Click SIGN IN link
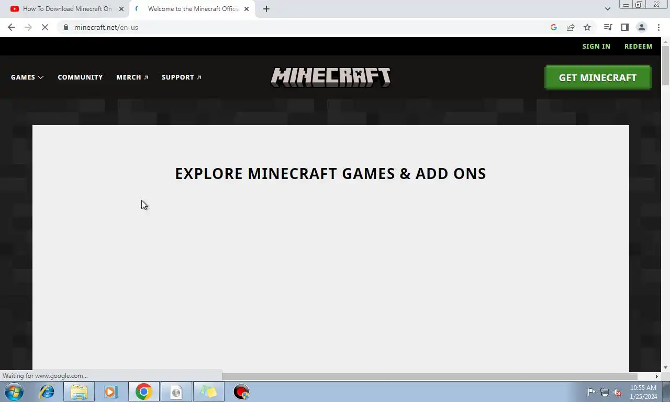 tap(596, 46)
